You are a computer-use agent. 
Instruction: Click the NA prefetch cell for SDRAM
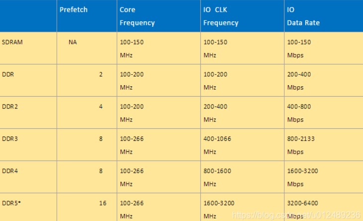pyautogui.click(x=73, y=42)
